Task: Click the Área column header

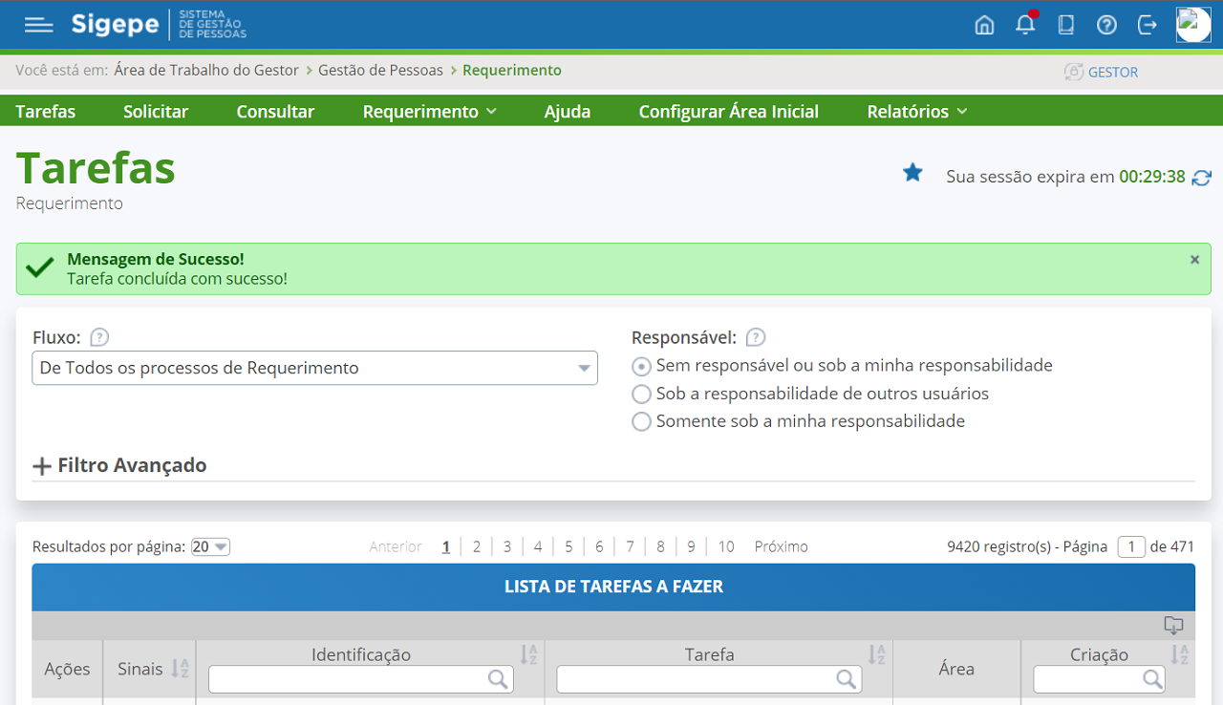Action: [956, 669]
